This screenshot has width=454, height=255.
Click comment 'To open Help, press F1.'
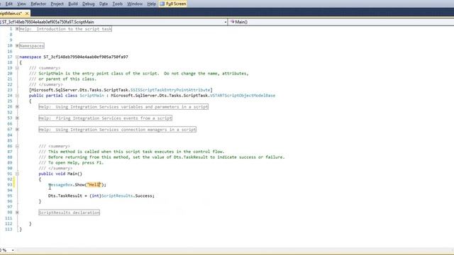coord(76,163)
